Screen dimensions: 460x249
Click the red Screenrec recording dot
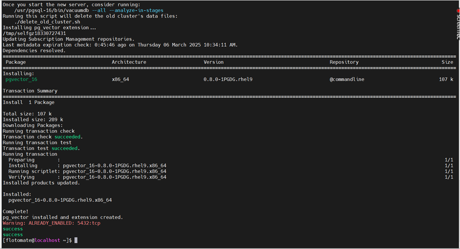(x=458, y=10)
